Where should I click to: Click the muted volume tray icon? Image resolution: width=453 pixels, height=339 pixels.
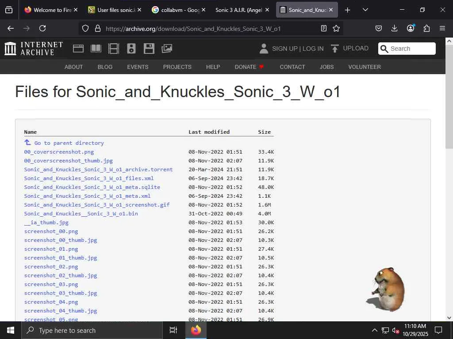click(x=395, y=330)
